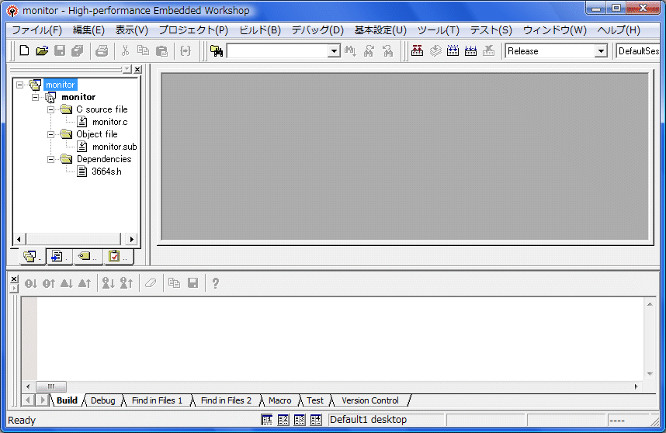Click the next information message icon
Screen dimensions: 666x433
tap(109, 283)
